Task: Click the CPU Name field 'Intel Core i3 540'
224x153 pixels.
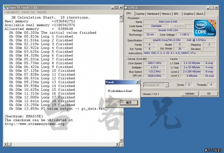Action: coord(168,22)
